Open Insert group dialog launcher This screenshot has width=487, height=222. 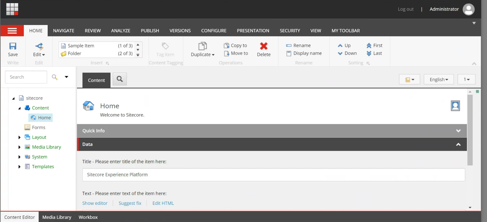click(x=107, y=63)
